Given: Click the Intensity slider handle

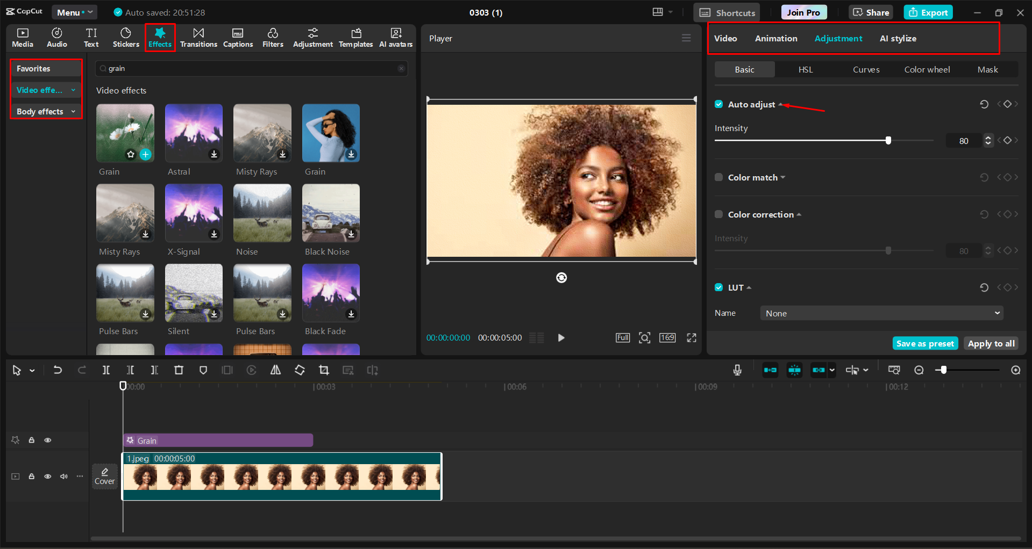Looking at the screenshot, I should click(888, 140).
